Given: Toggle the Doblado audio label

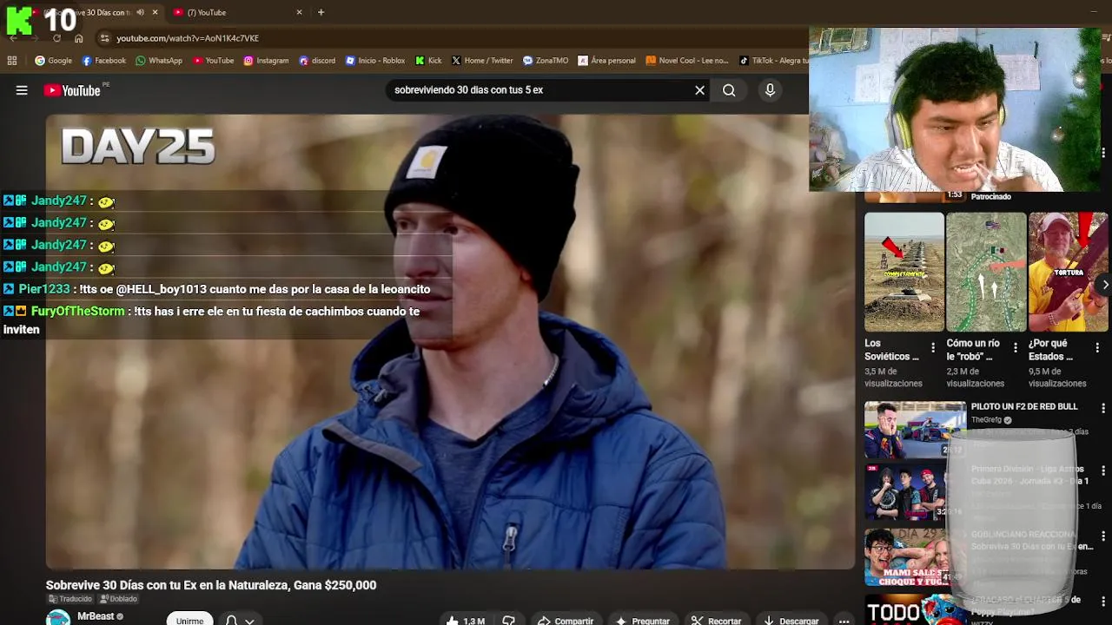Looking at the screenshot, I should click(119, 599).
